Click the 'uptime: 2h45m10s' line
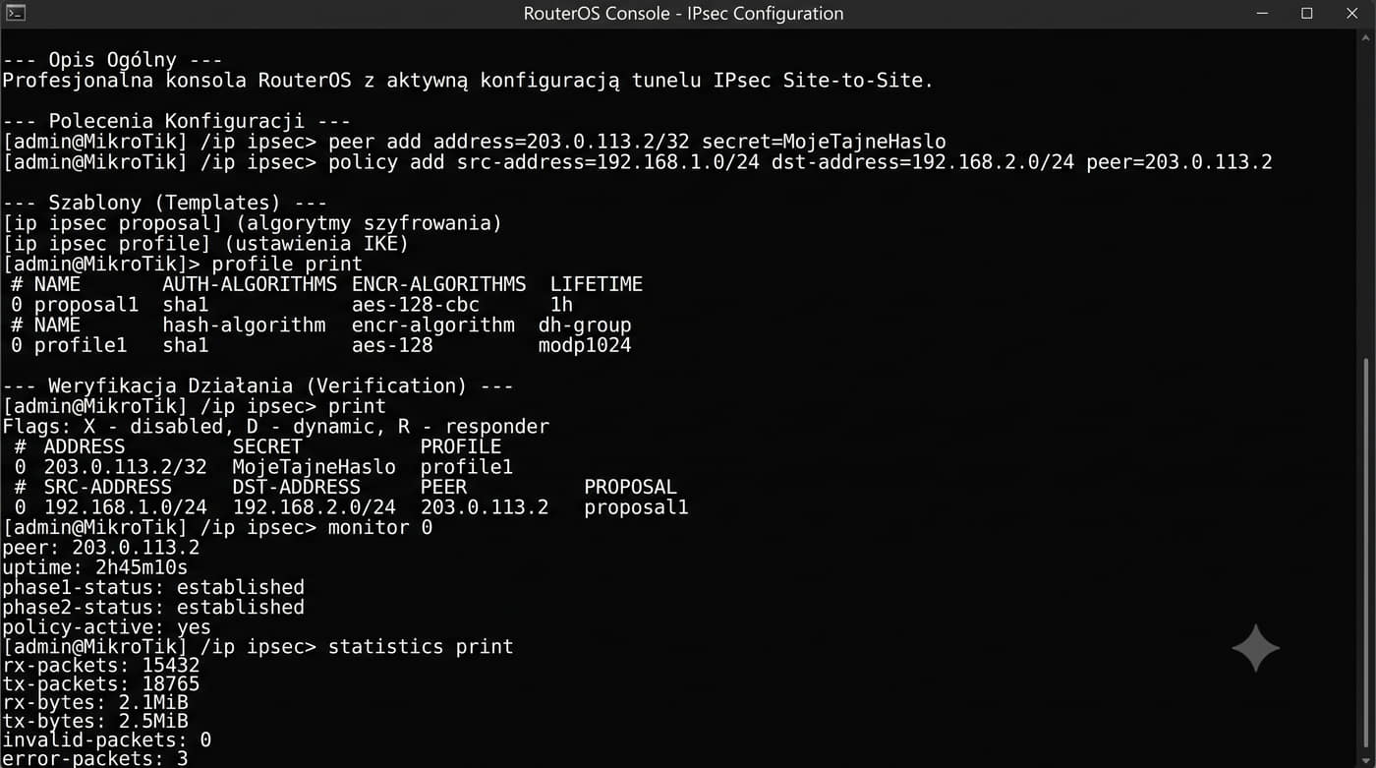Image resolution: width=1376 pixels, height=768 pixels. tap(95, 567)
